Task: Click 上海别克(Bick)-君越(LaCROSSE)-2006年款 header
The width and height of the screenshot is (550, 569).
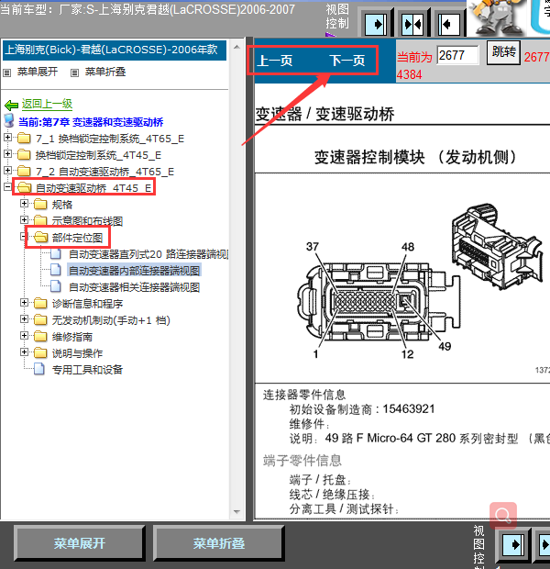Action: click(x=115, y=50)
